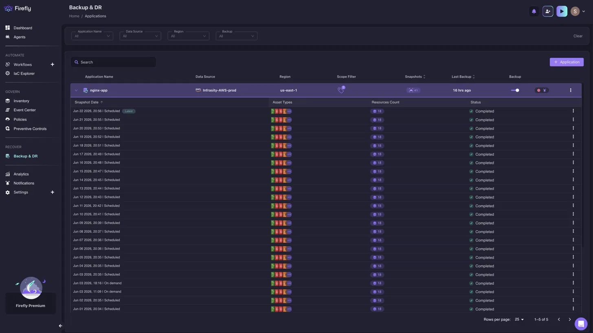
Task: Click asset type icons for Jun 10 2026 snapshot
Action: (281, 214)
